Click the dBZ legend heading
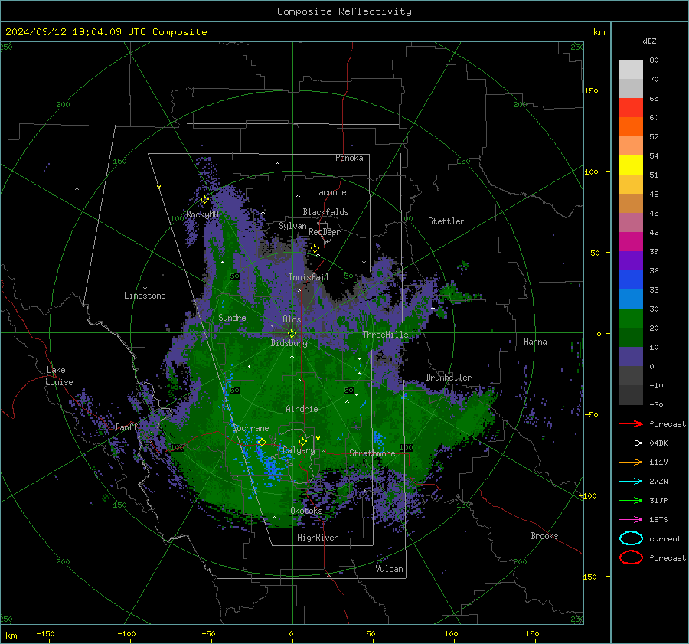This screenshot has width=689, height=644. [x=649, y=41]
